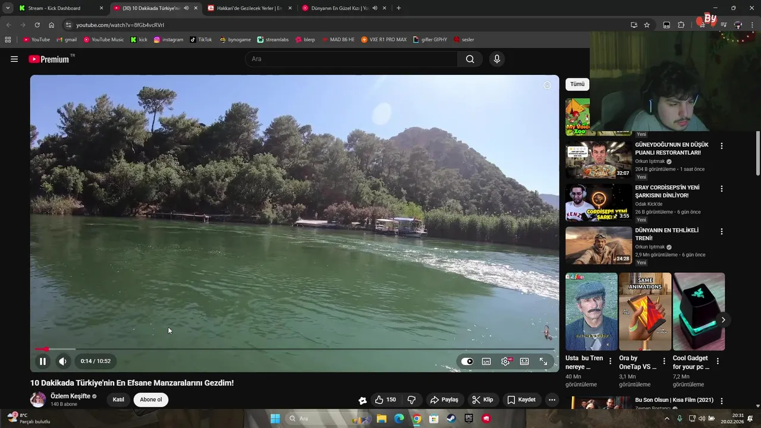Image resolution: width=761 pixels, height=428 pixels.
Task: Open Microsoft Edge from taskbar
Action: point(399,418)
